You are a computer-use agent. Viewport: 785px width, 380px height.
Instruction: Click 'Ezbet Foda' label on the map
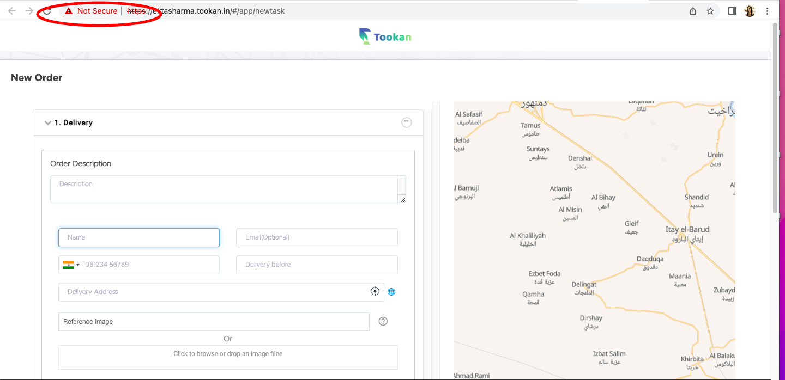click(x=545, y=274)
